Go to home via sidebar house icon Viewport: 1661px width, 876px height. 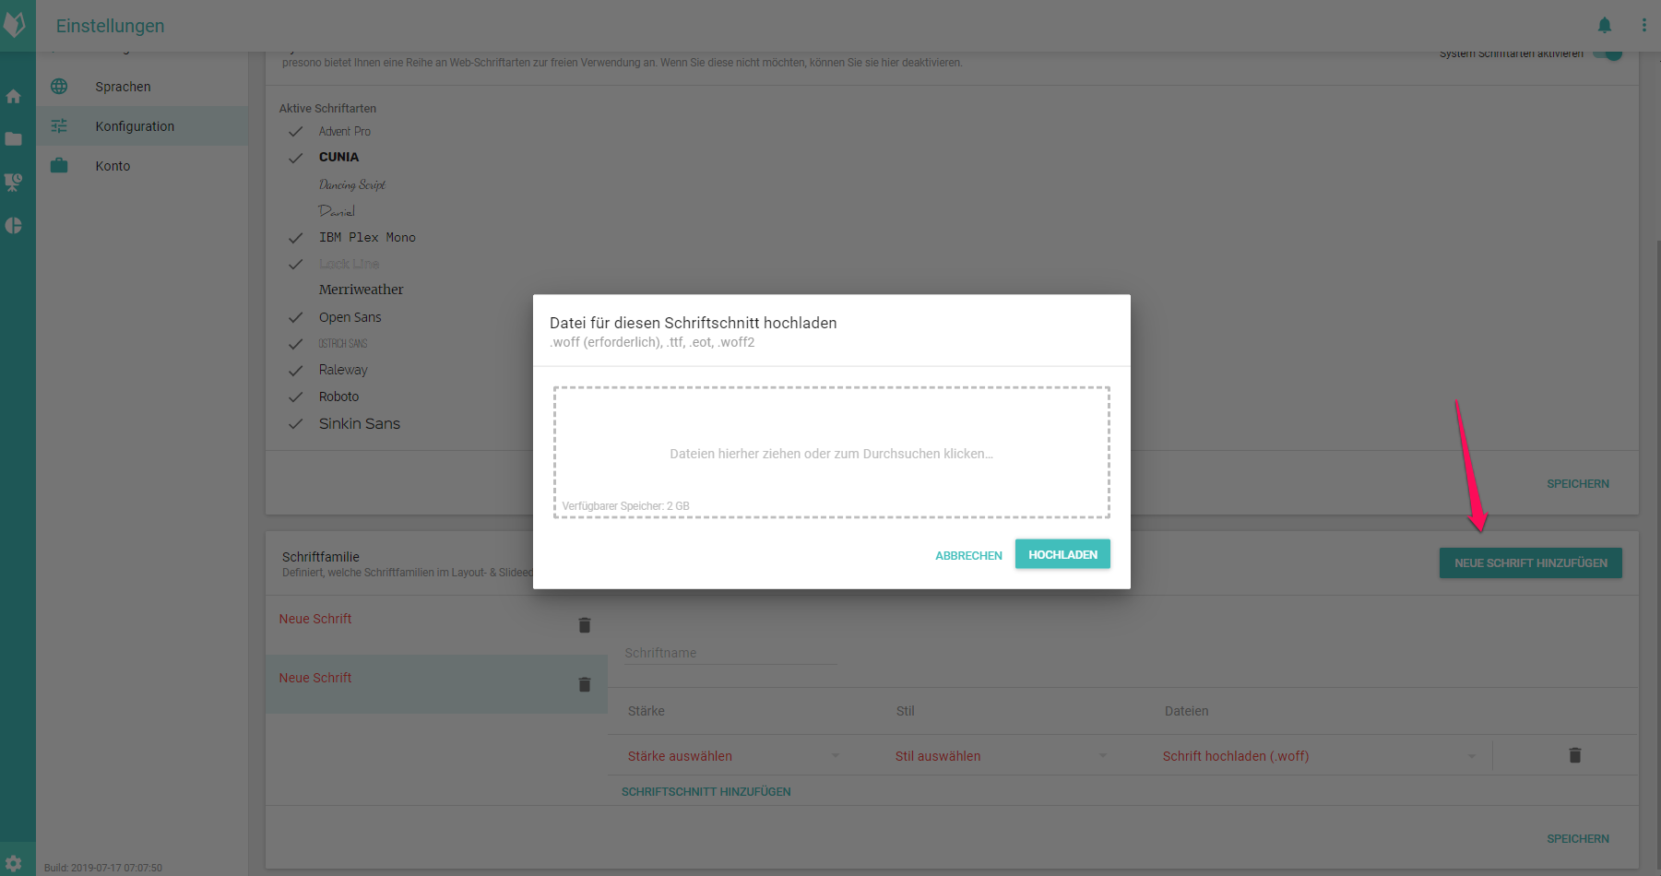14,97
